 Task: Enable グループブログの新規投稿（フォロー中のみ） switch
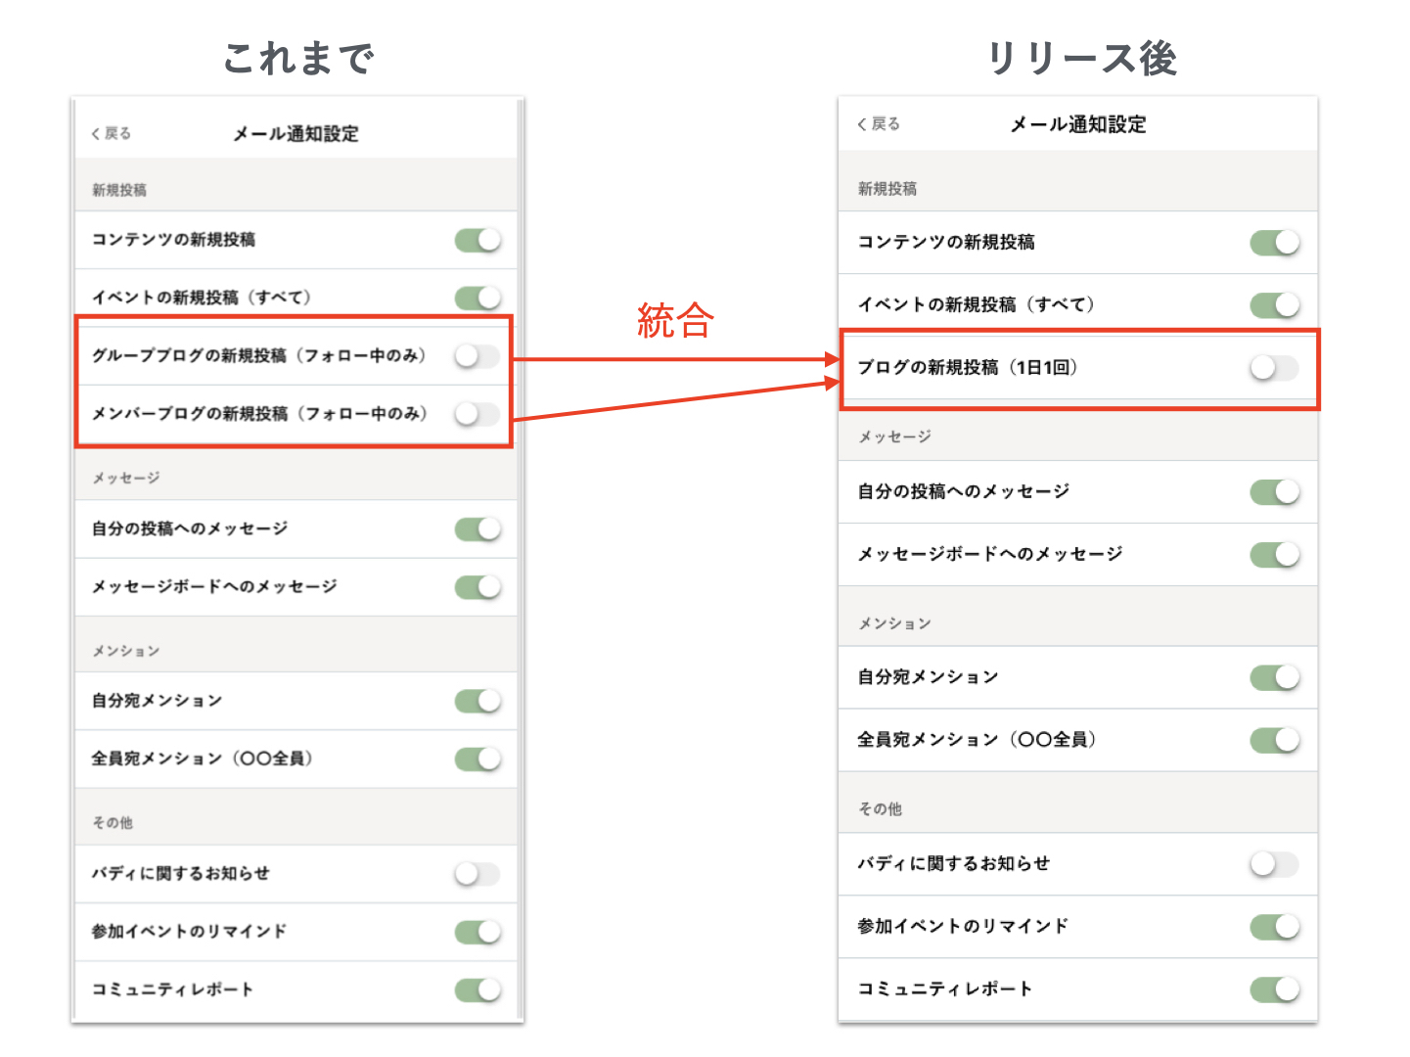pyautogui.click(x=478, y=356)
